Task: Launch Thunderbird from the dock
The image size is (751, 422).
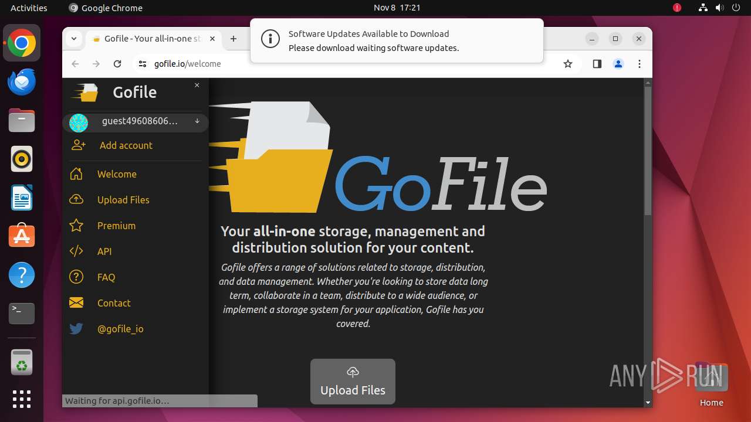Action: pos(22,81)
